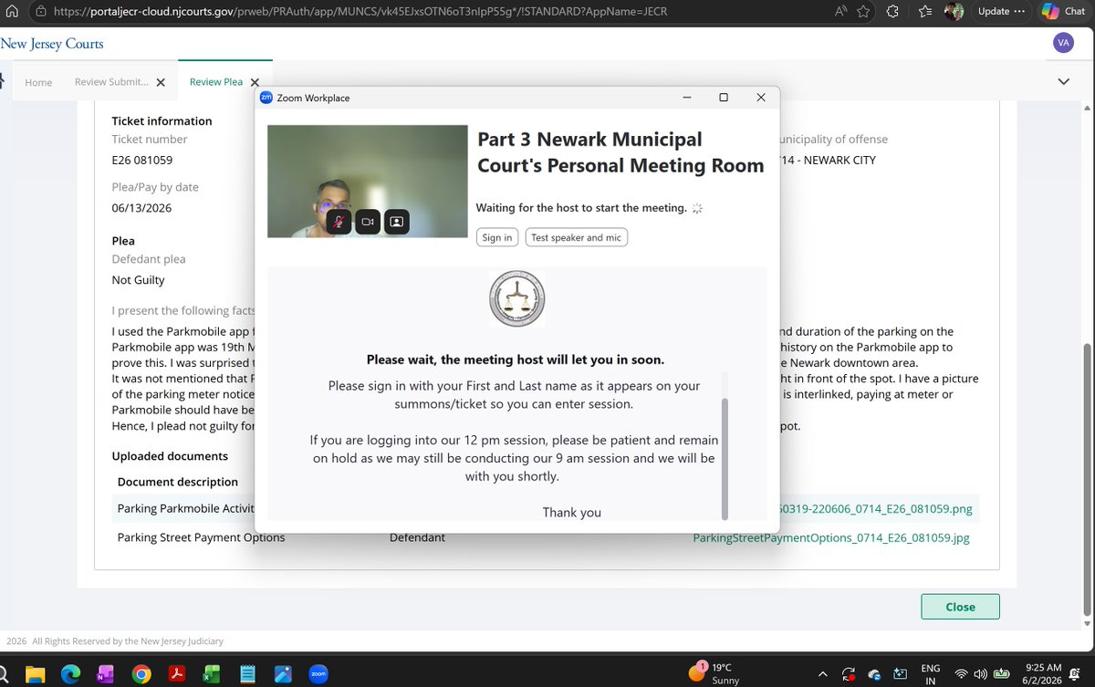Image resolution: width=1095 pixels, height=687 pixels.
Task: Click the New Jersey Courts logo
Action: tap(52, 44)
